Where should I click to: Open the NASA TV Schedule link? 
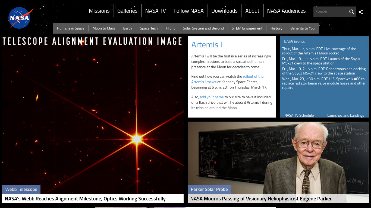click(x=299, y=115)
